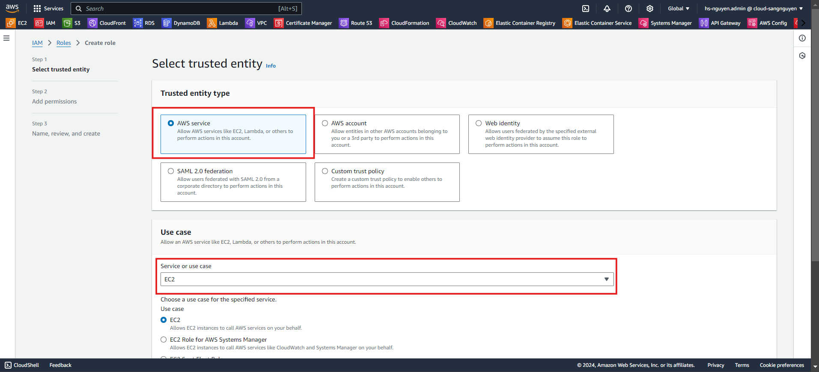The height and width of the screenshot is (372, 819).
Task: Expand the left hamburger navigation menu
Action: pyautogui.click(x=6, y=38)
